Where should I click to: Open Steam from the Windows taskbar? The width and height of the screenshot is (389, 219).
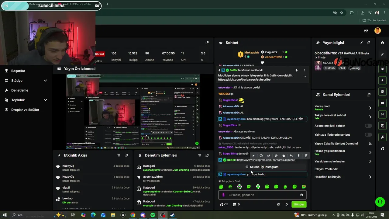click(172, 215)
